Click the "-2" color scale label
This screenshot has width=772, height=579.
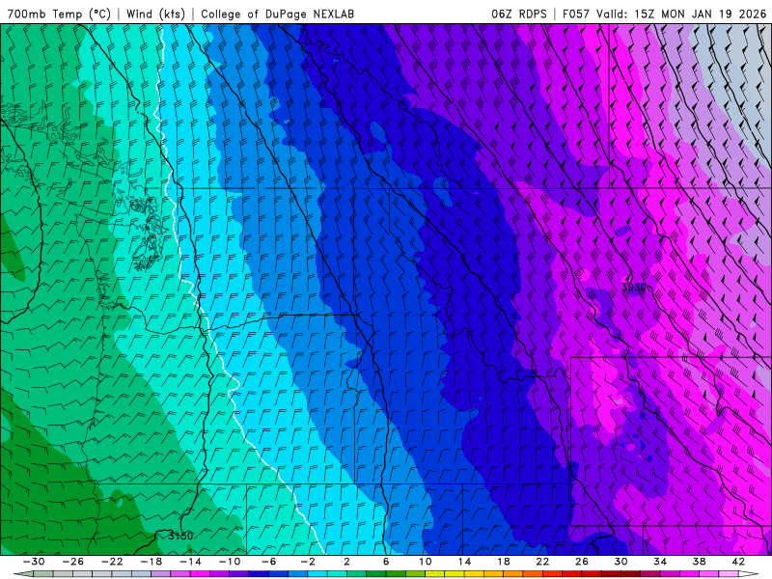tap(308, 562)
